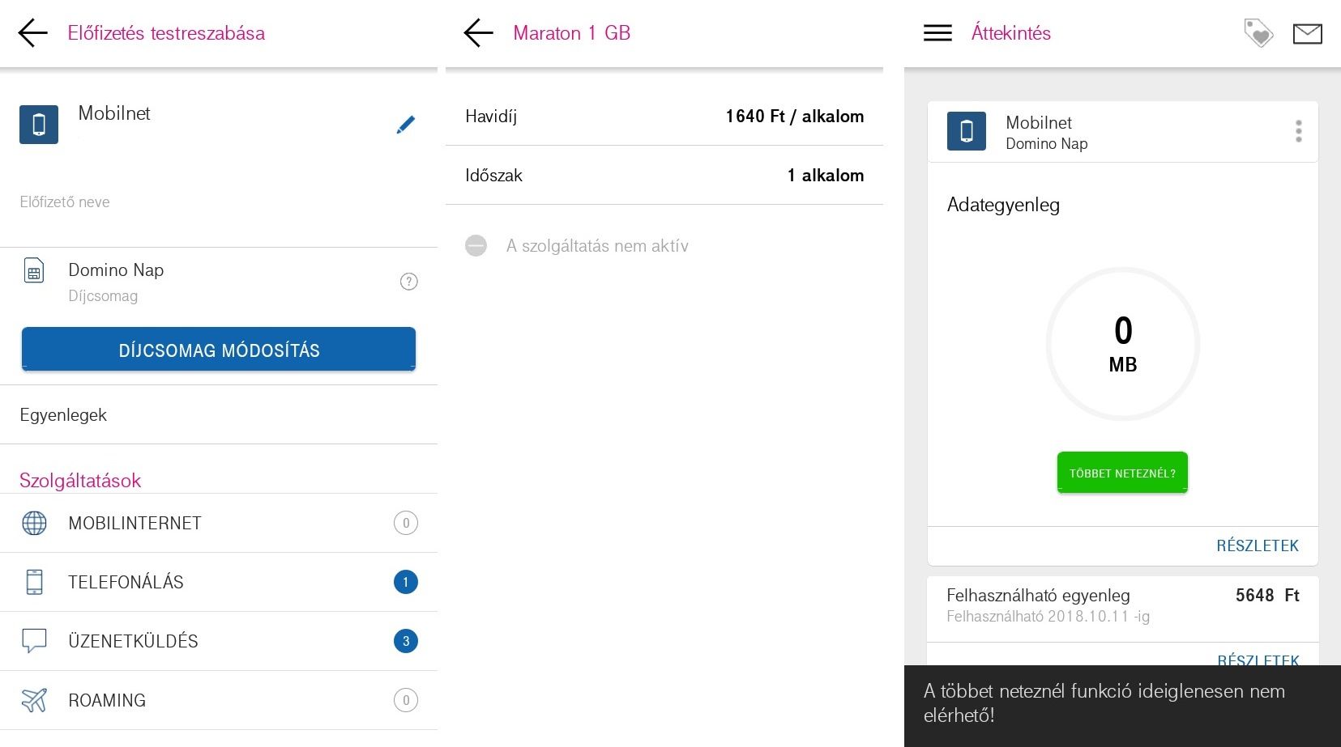
Task: Edit Mobilnet name with pencil icon
Action: (x=405, y=125)
